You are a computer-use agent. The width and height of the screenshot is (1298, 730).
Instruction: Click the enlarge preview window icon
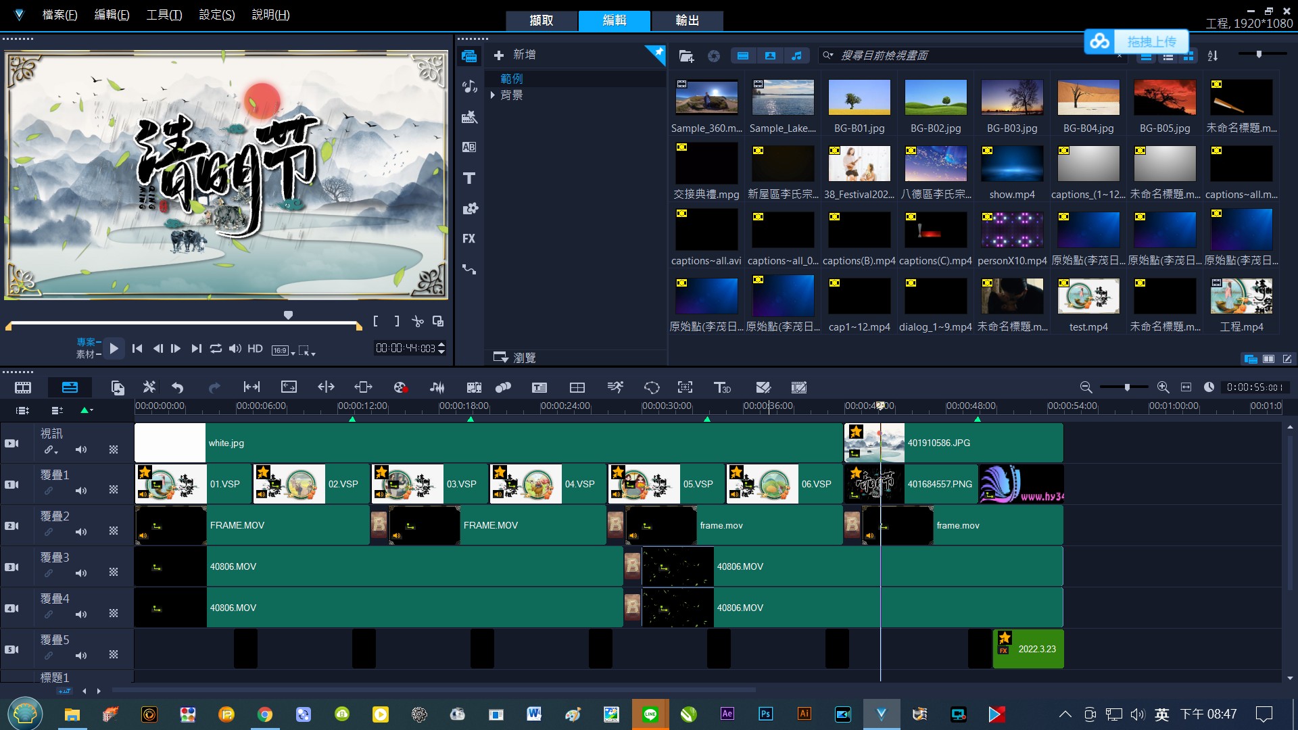[438, 322]
